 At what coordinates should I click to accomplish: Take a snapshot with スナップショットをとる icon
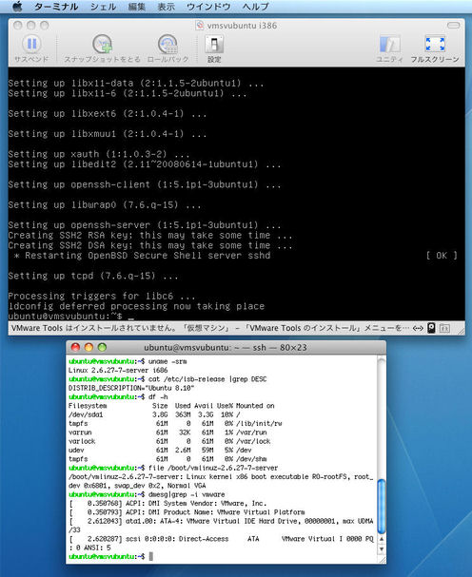102,44
